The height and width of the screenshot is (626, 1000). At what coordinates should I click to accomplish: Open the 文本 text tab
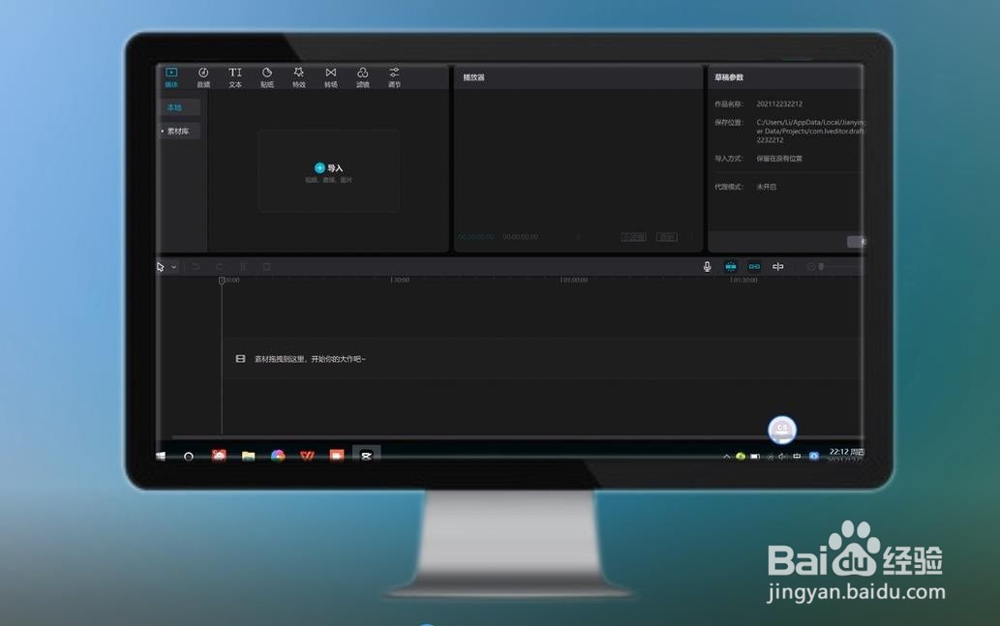[234, 77]
